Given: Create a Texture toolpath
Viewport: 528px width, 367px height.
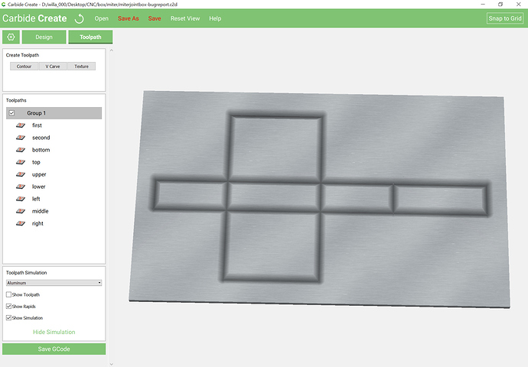Looking at the screenshot, I should pyautogui.click(x=81, y=67).
